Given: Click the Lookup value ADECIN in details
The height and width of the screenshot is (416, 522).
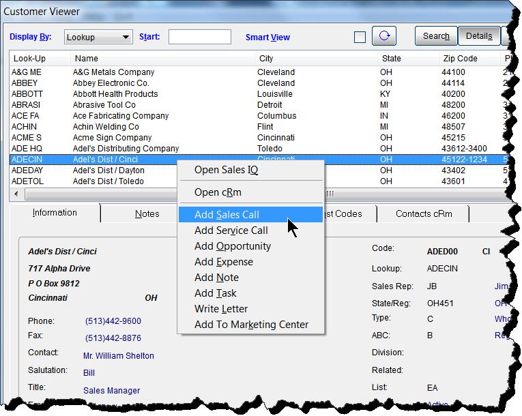Looking at the screenshot, I should 442,269.
